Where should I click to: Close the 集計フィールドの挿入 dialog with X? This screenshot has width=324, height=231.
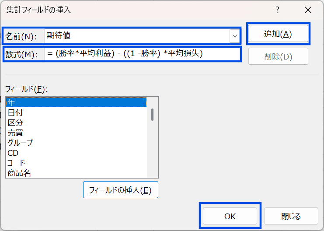click(308, 10)
